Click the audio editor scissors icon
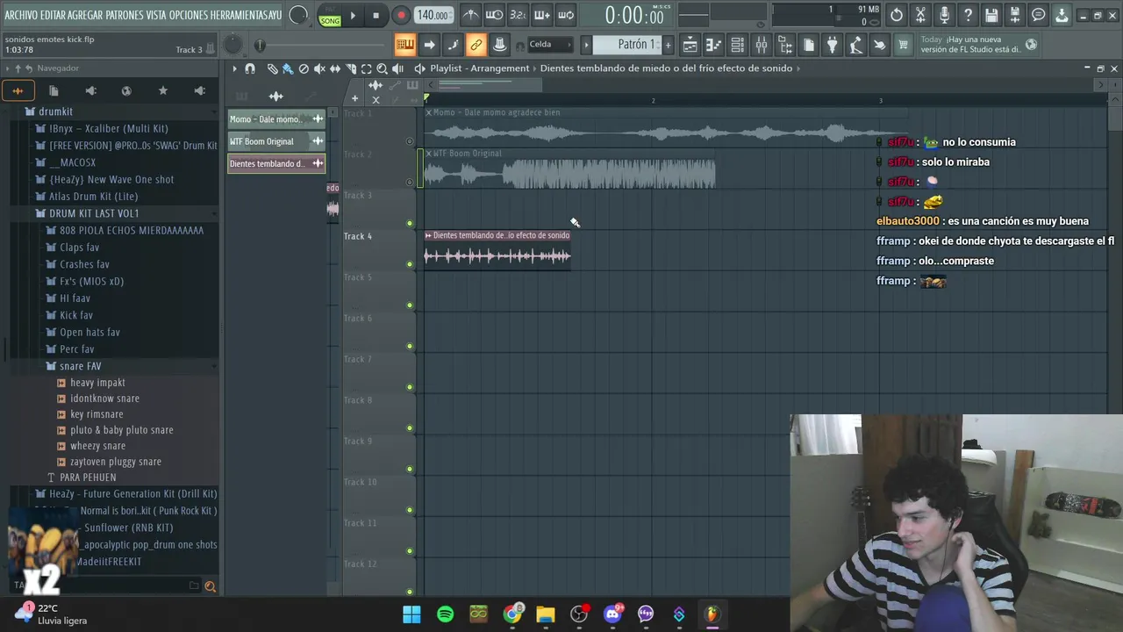The image size is (1123, 632). tap(920, 15)
